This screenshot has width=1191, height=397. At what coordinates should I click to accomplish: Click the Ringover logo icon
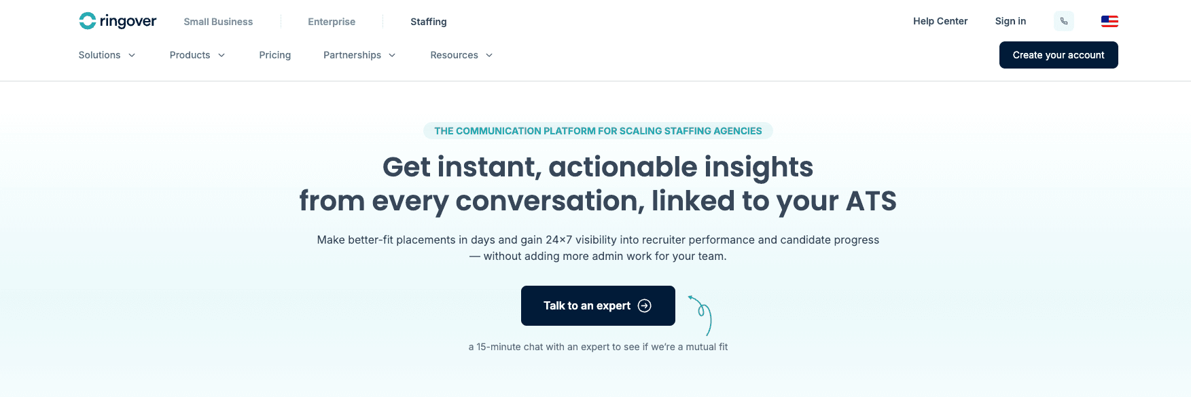[88, 21]
